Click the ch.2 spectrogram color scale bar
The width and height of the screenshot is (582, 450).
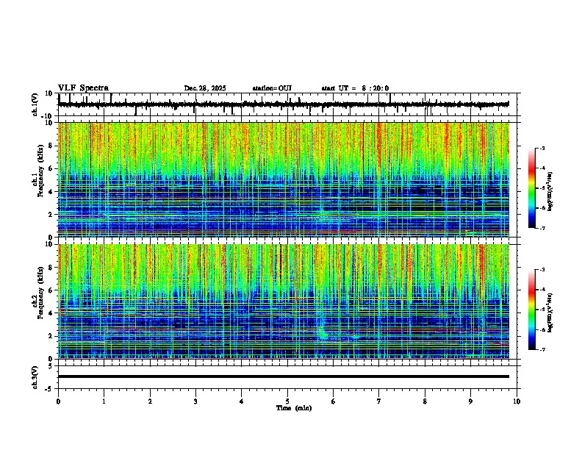click(532, 310)
